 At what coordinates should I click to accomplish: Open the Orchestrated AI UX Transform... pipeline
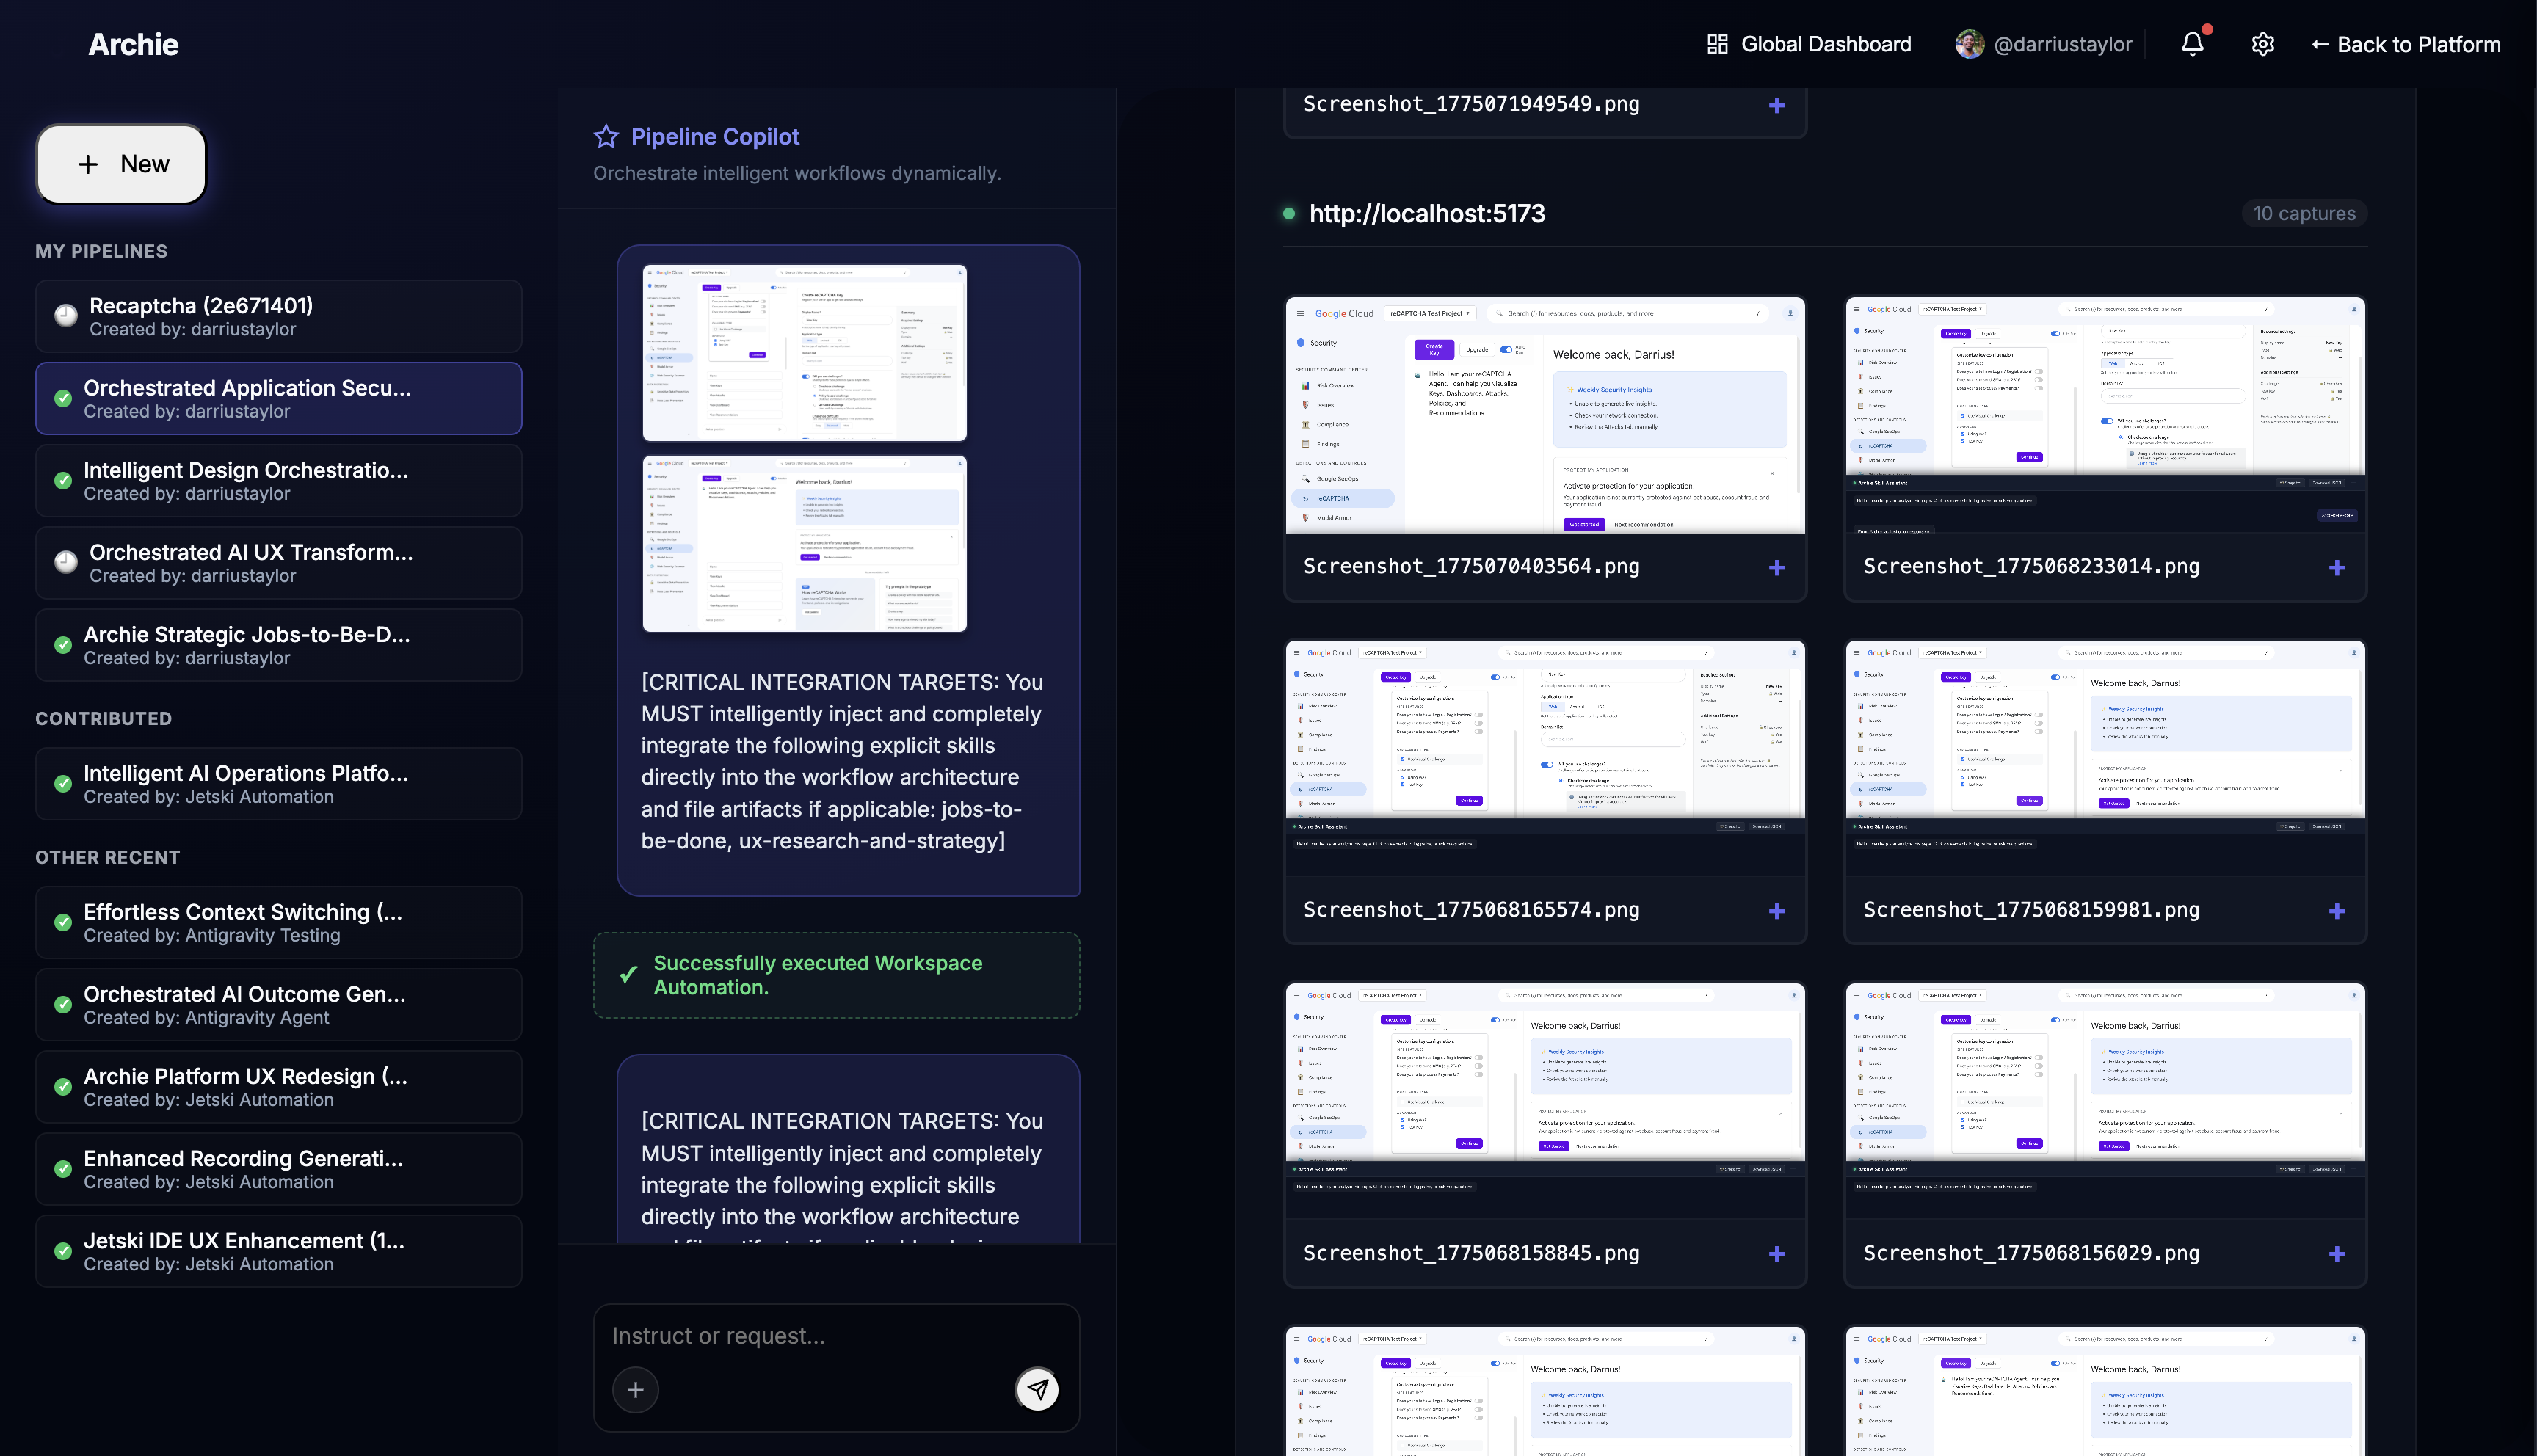pyautogui.click(x=279, y=563)
